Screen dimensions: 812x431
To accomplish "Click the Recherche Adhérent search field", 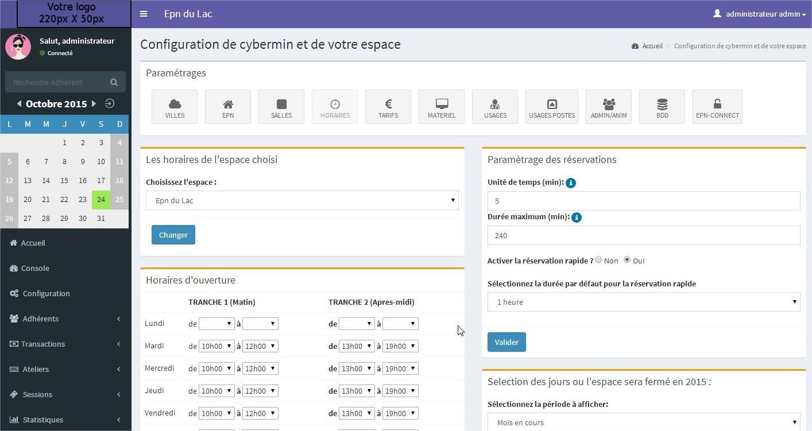I will (57, 82).
